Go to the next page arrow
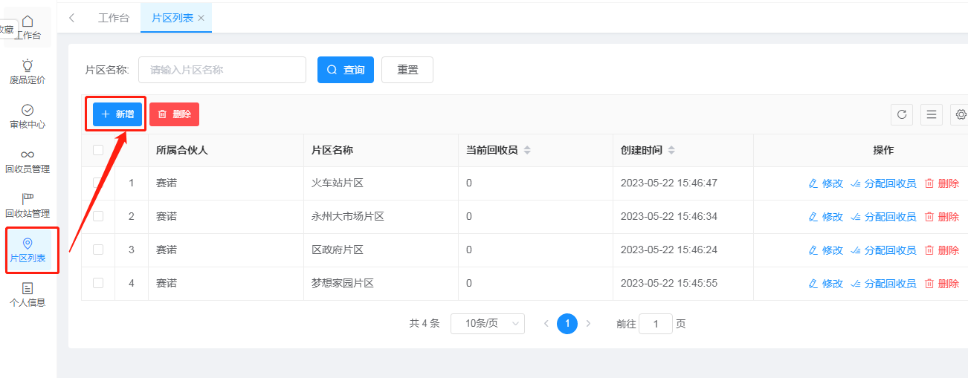 pyautogui.click(x=588, y=324)
